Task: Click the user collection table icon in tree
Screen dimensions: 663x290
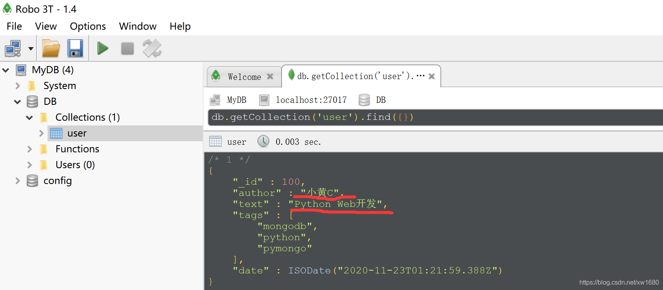Action: [56, 133]
